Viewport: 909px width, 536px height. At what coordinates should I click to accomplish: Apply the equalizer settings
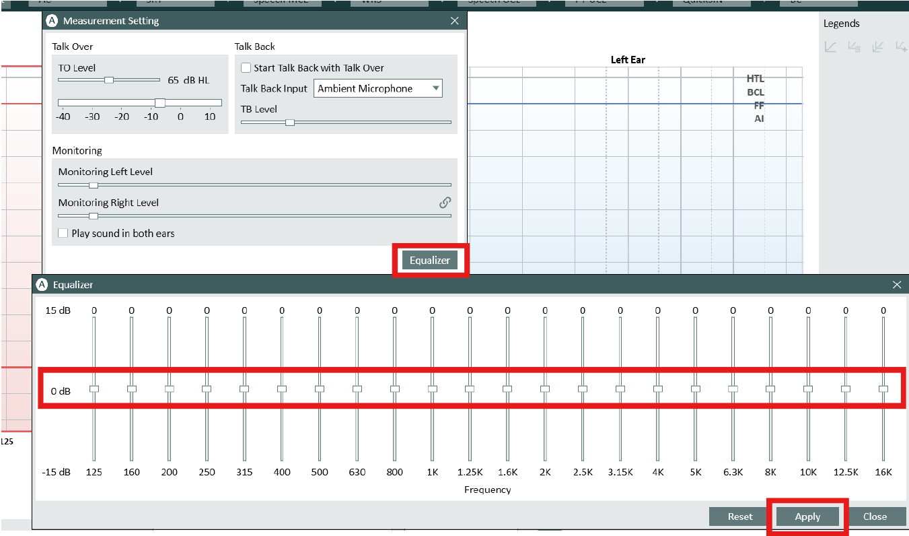point(807,516)
